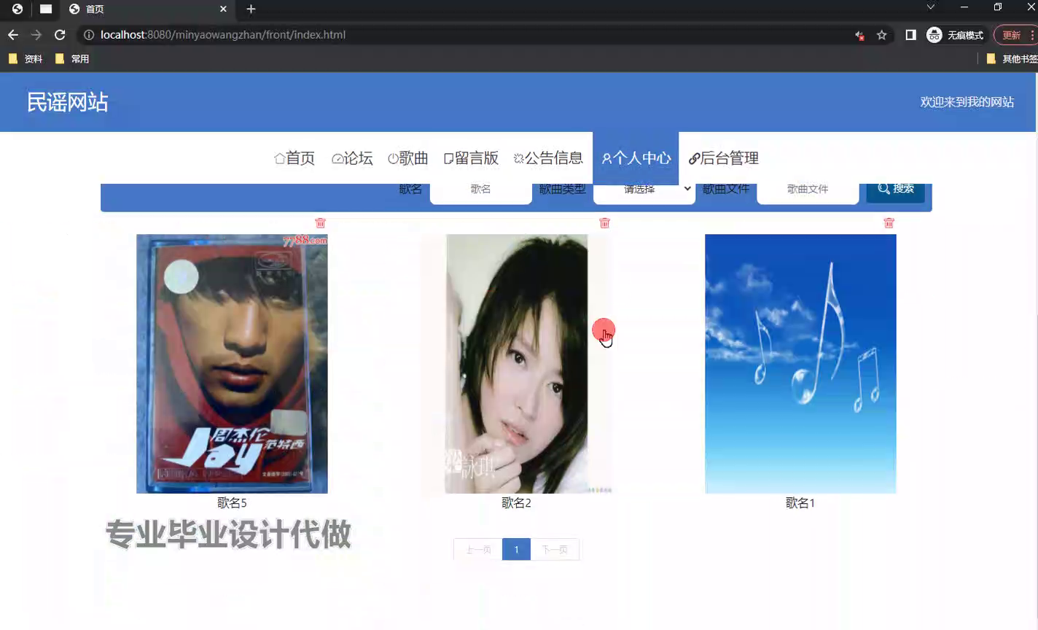
Task: Open the 歌名1 music notes thumbnail
Action: coord(800,364)
